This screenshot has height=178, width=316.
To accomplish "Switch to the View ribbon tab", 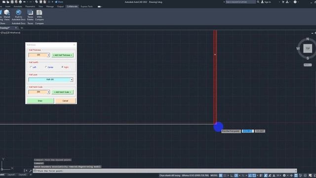I will coord(40,6).
